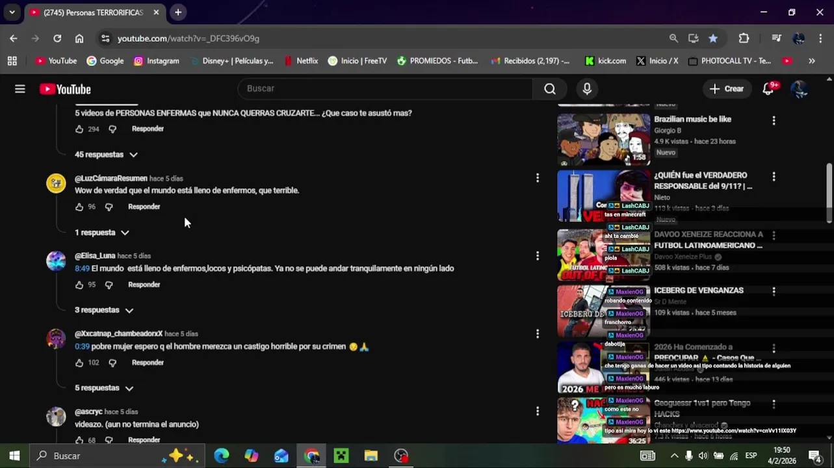Show hidden system tray icons

tap(674, 456)
